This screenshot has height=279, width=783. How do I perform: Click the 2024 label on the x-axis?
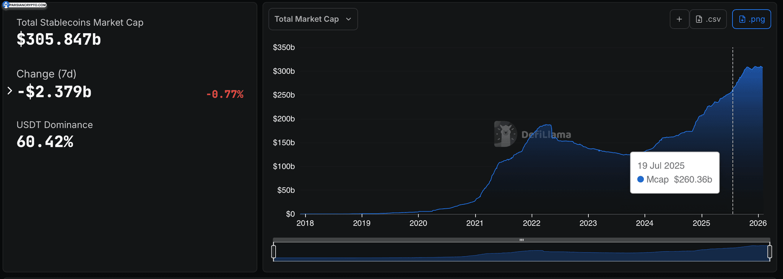645,223
